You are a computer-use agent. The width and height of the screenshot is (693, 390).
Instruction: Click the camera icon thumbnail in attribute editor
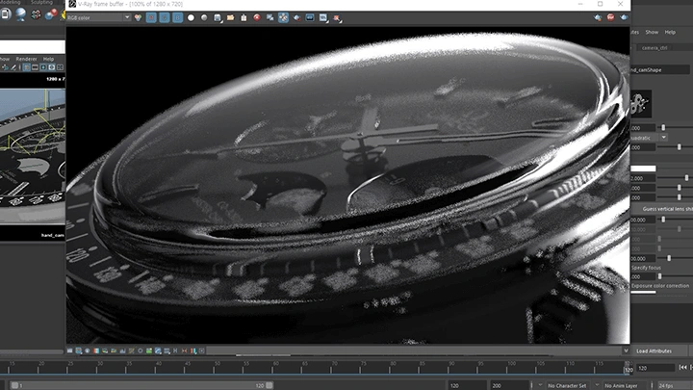click(x=641, y=103)
